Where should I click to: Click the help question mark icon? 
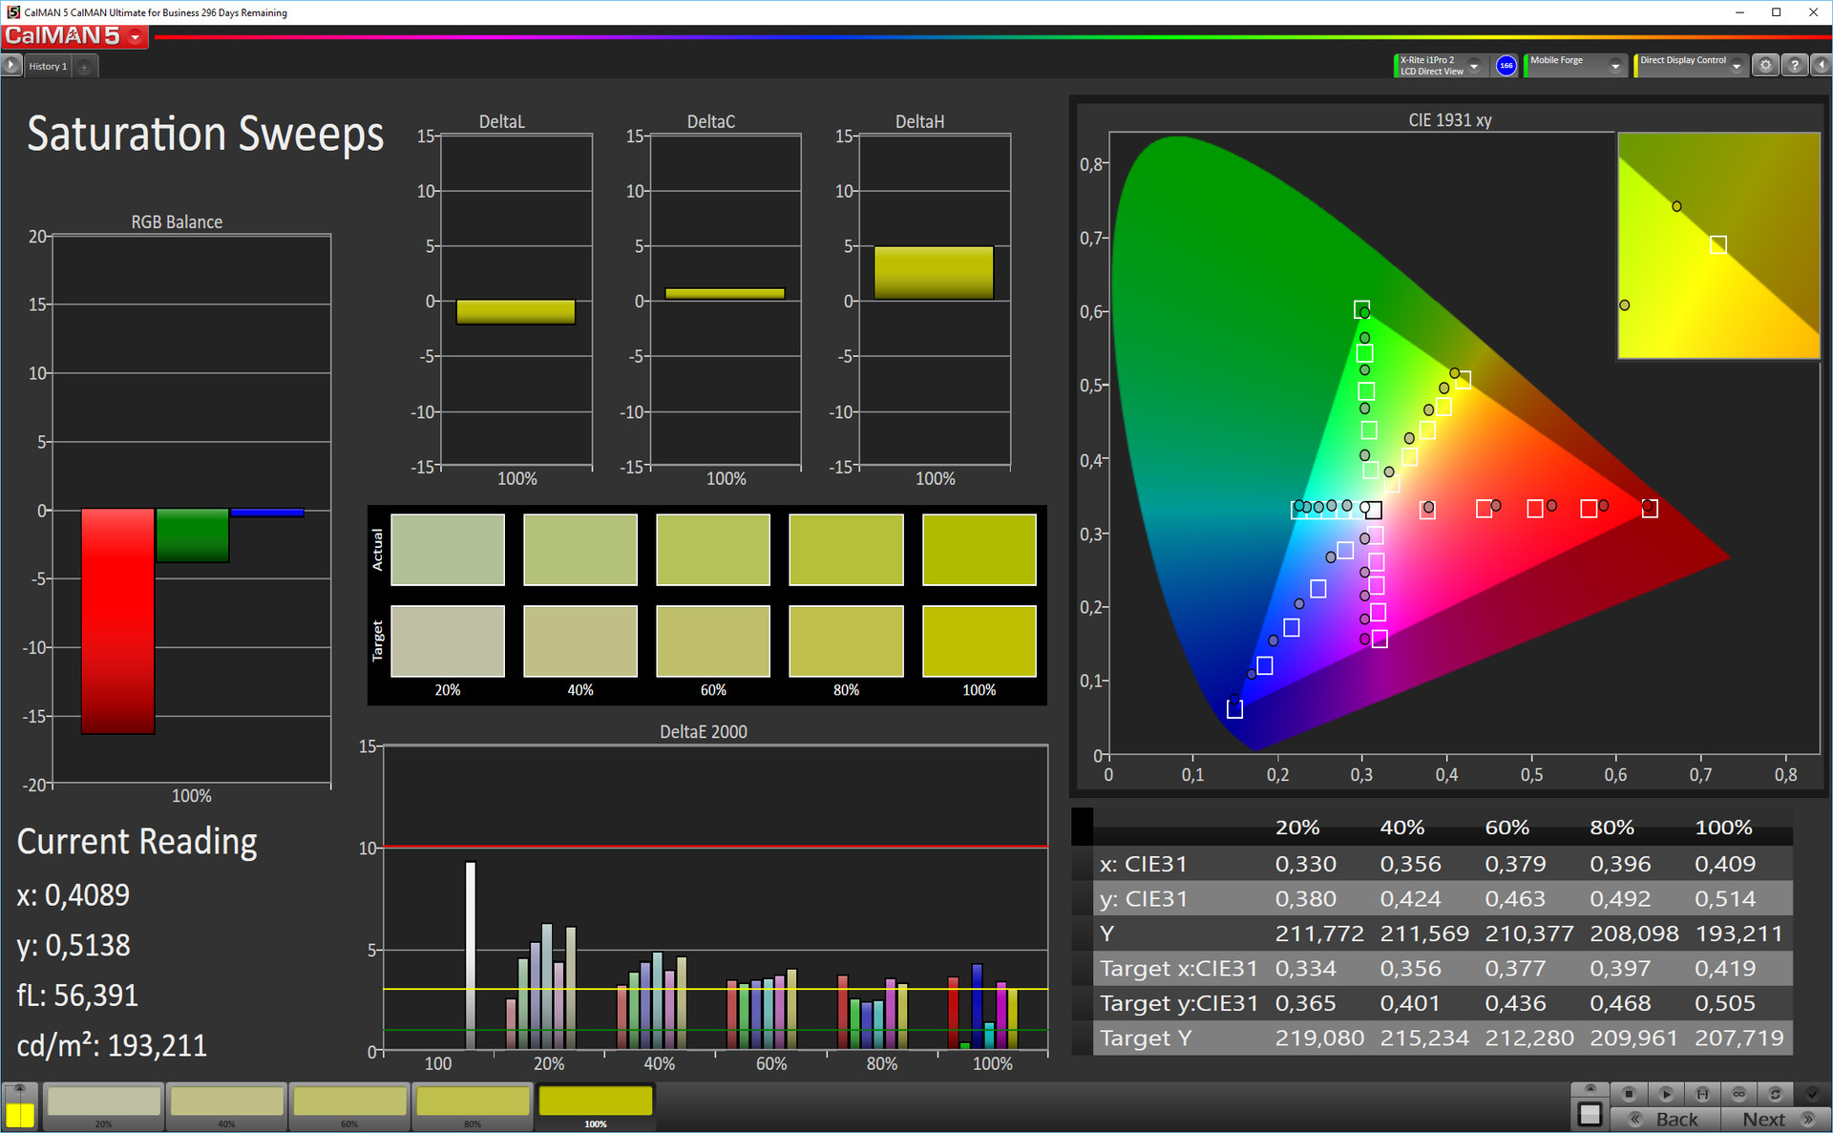1795,66
